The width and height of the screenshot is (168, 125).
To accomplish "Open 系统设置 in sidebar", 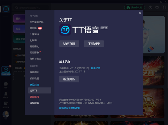I will pos(34,79).
